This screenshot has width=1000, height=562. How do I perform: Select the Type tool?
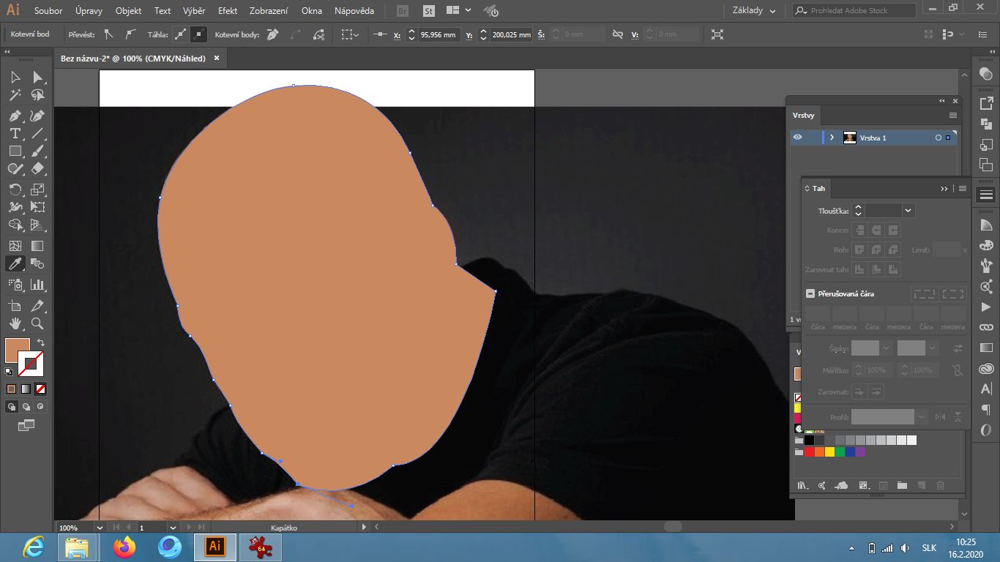[15, 133]
